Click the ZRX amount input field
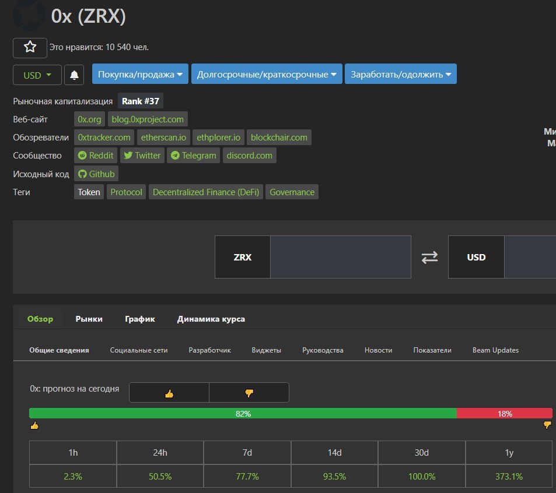The image size is (556, 493). [x=340, y=257]
